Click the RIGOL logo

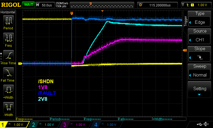tap(11, 5)
